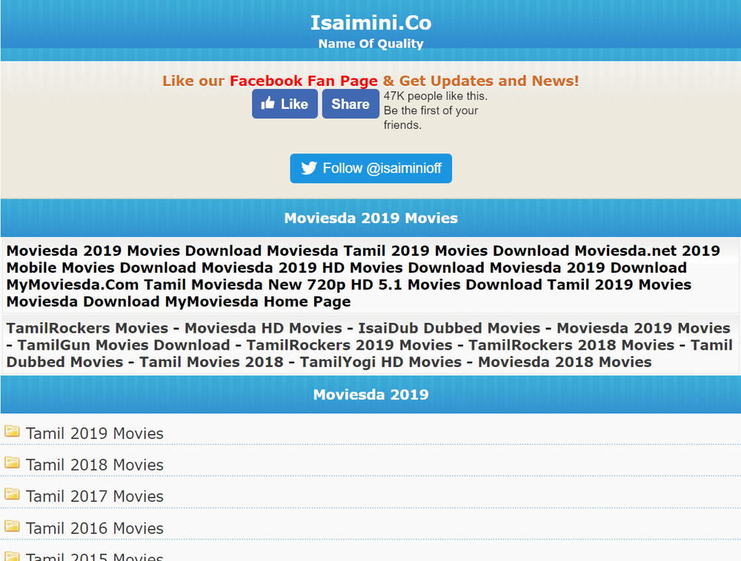The width and height of the screenshot is (741, 561).
Task: Click the 'Name Of Quality' tagline
Action: [371, 44]
